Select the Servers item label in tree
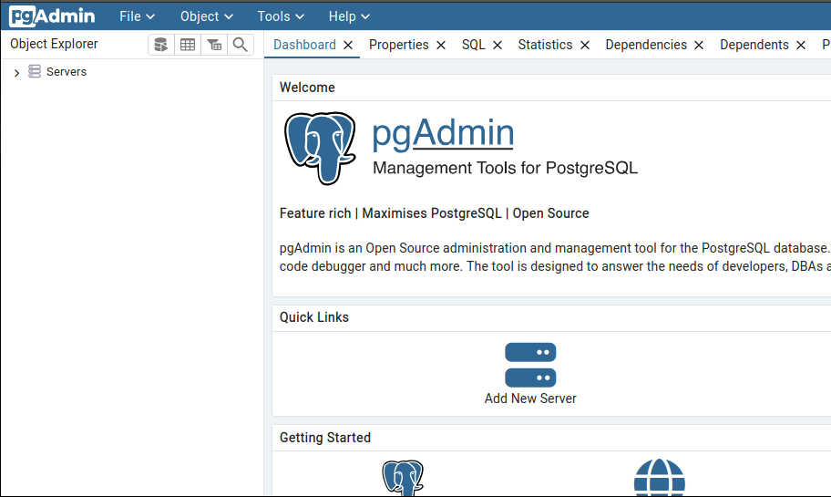The height and width of the screenshot is (497, 831). [x=67, y=72]
